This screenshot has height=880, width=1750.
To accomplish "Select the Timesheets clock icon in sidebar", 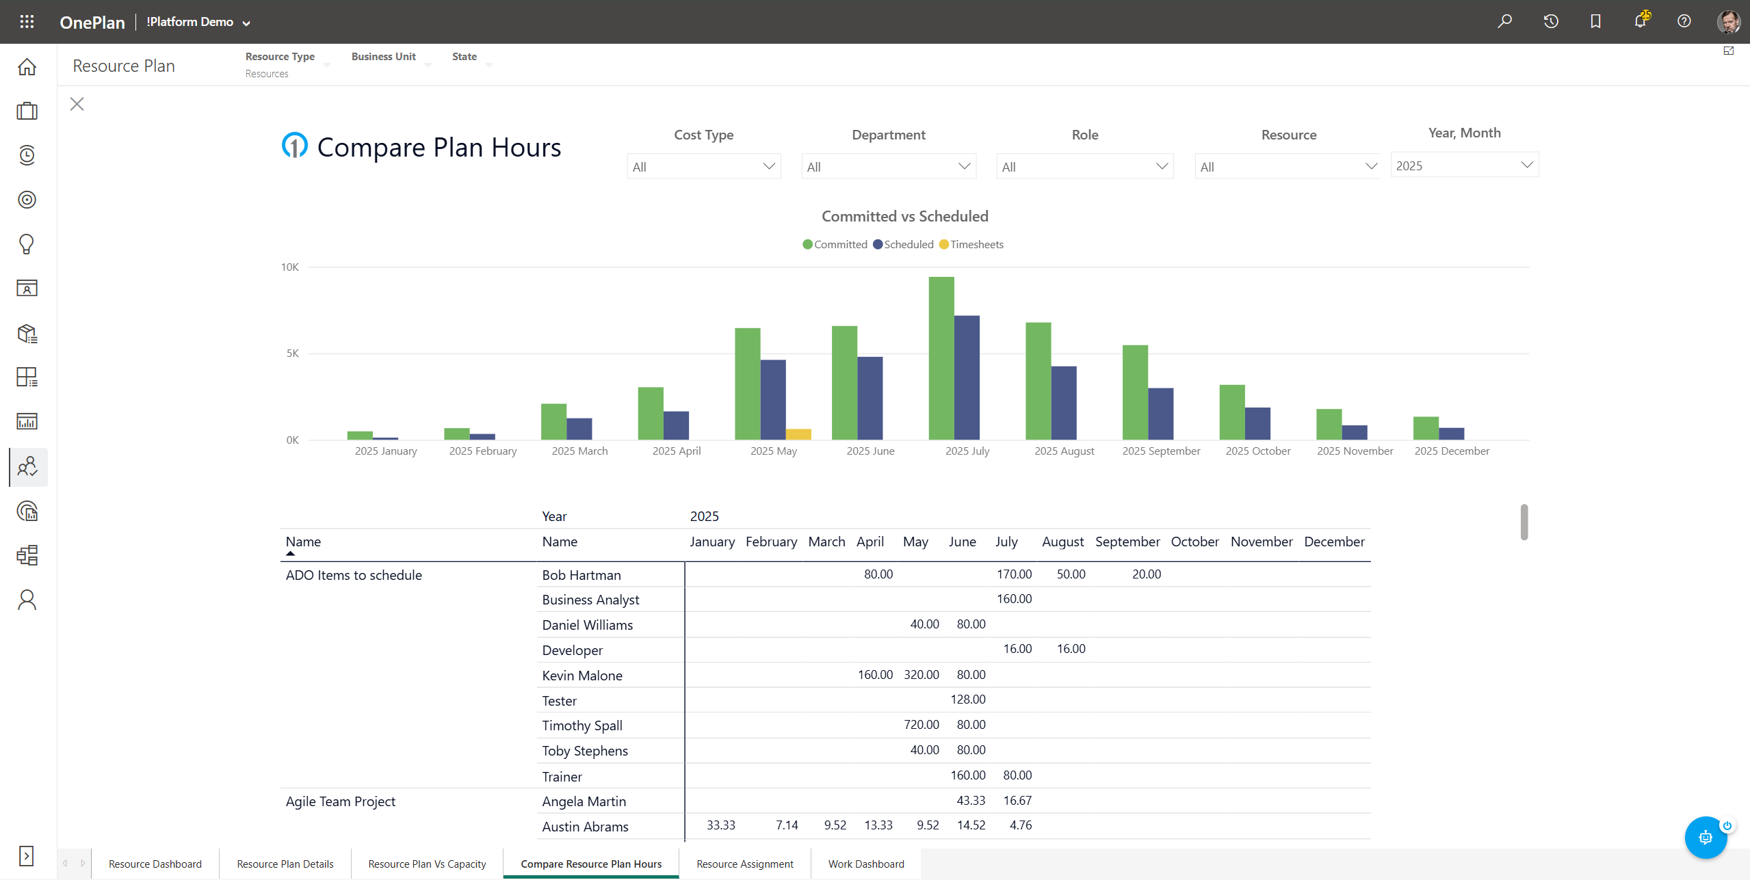I will click(x=27, y=155).
